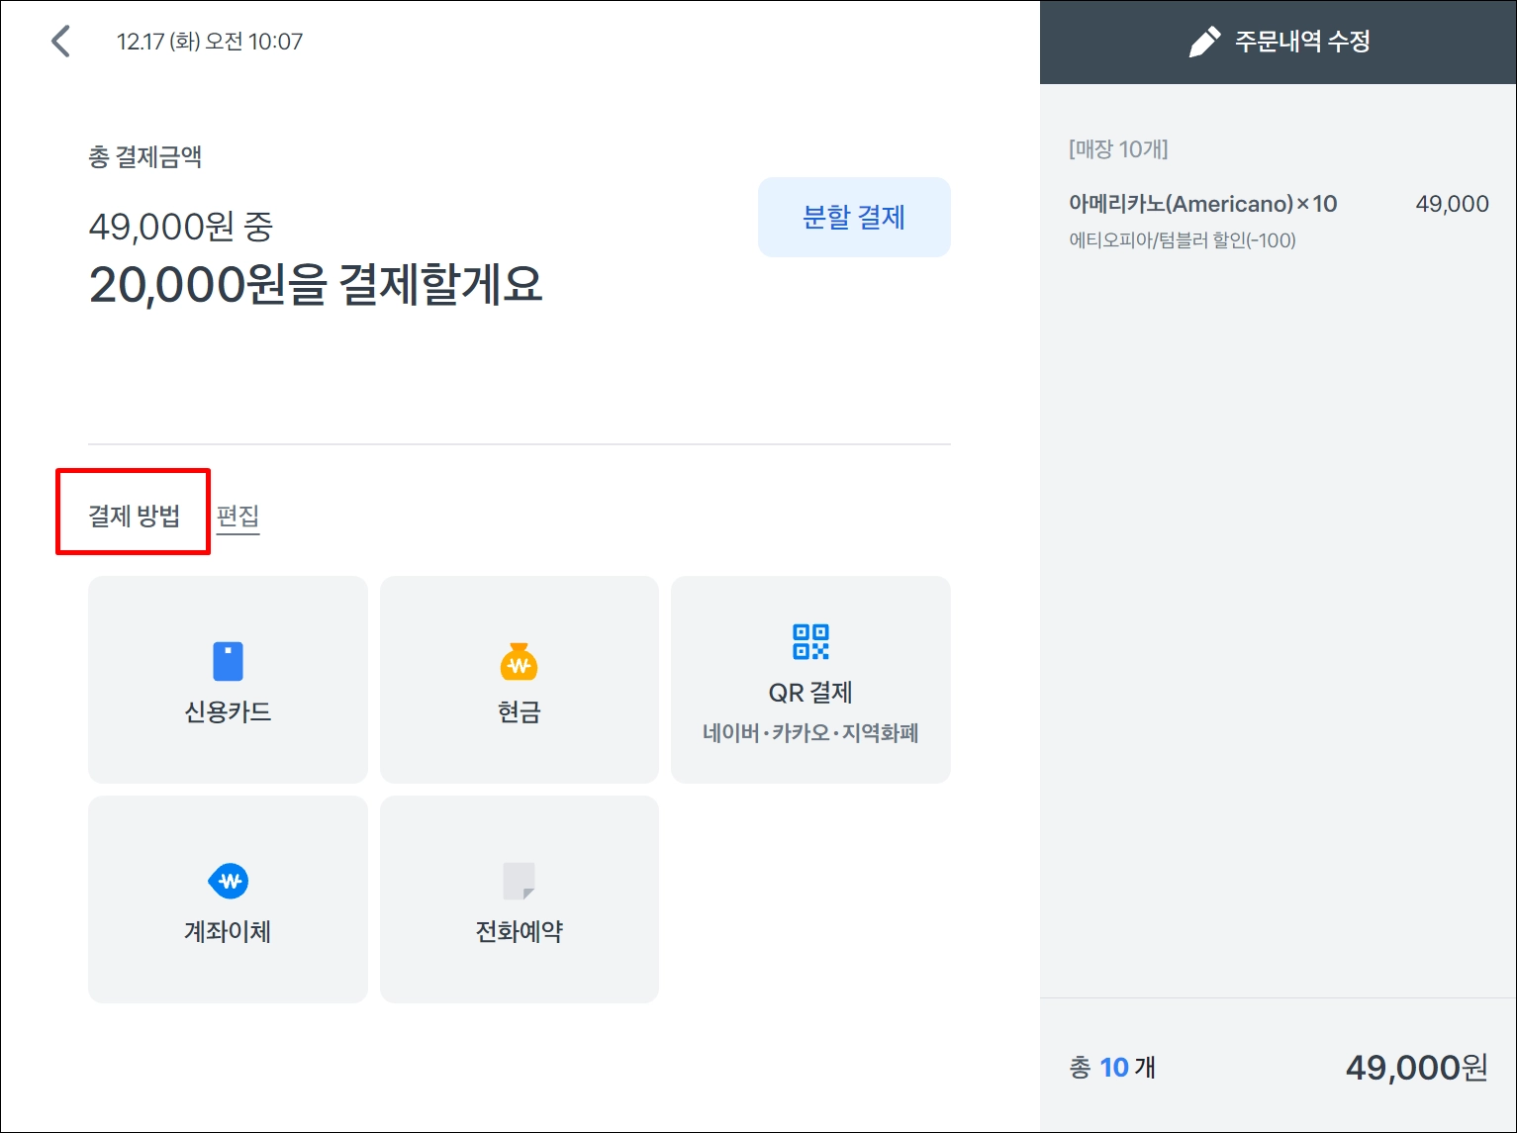
Task: Click the pencil icon for order editing
Action: point(1204,42)
